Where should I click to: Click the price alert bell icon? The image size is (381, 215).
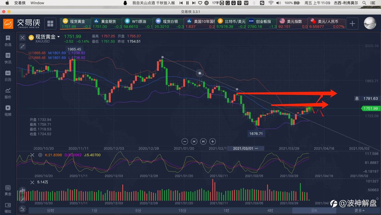(357, 98)
